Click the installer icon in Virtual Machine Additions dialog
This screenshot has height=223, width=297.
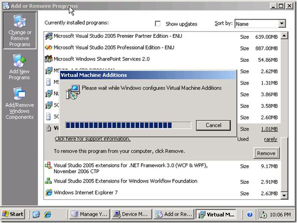coord(73,92)
